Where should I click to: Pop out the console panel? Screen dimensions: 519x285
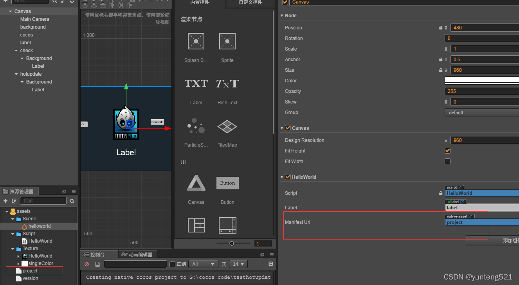[x=262, y=254]
